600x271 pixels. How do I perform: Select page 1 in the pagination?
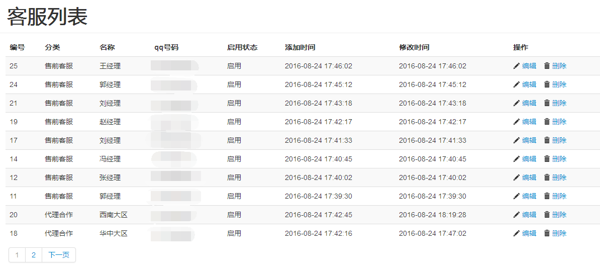[17, 255]
